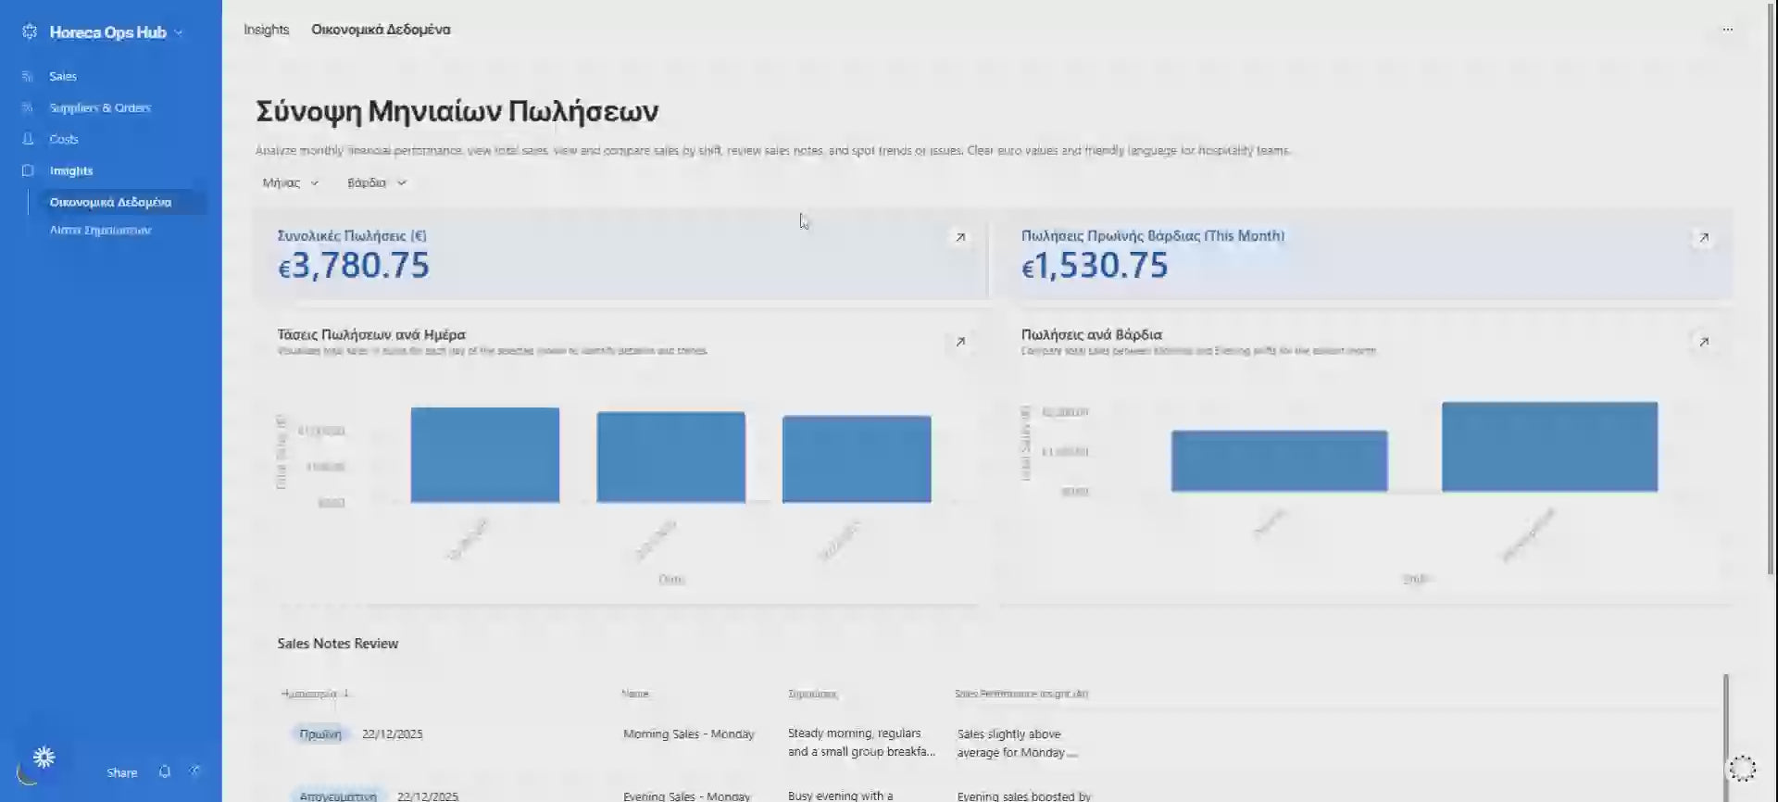Click the Morning Sales - Monday row
The image size is (1778, 802).
(688, 734)
